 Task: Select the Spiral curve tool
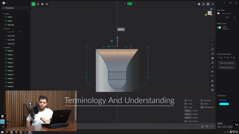coord(212,67)
